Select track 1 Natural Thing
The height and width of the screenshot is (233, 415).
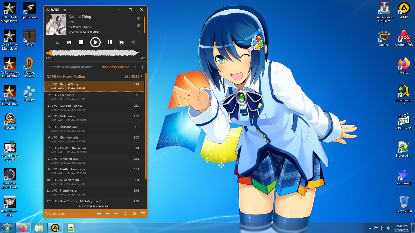click(x=94, y=86)
